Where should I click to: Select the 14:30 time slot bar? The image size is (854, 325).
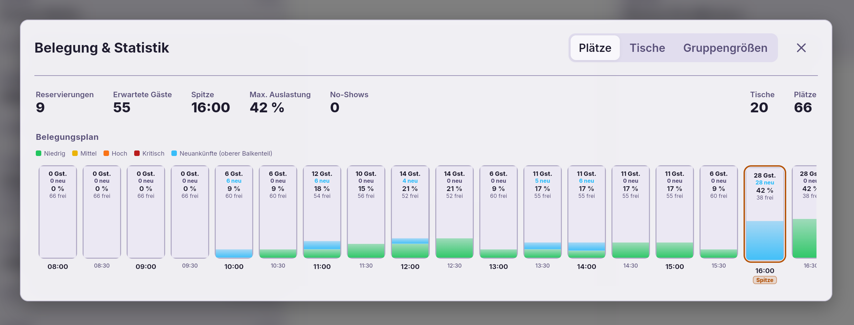tap(630, 212)
